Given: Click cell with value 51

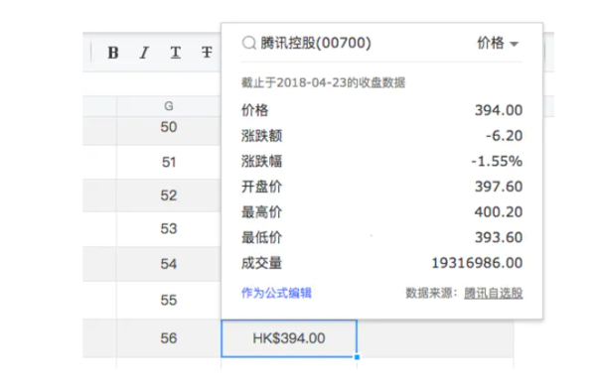Looking at the screenshot, I should pyautogui.click(x=169, y=162).
